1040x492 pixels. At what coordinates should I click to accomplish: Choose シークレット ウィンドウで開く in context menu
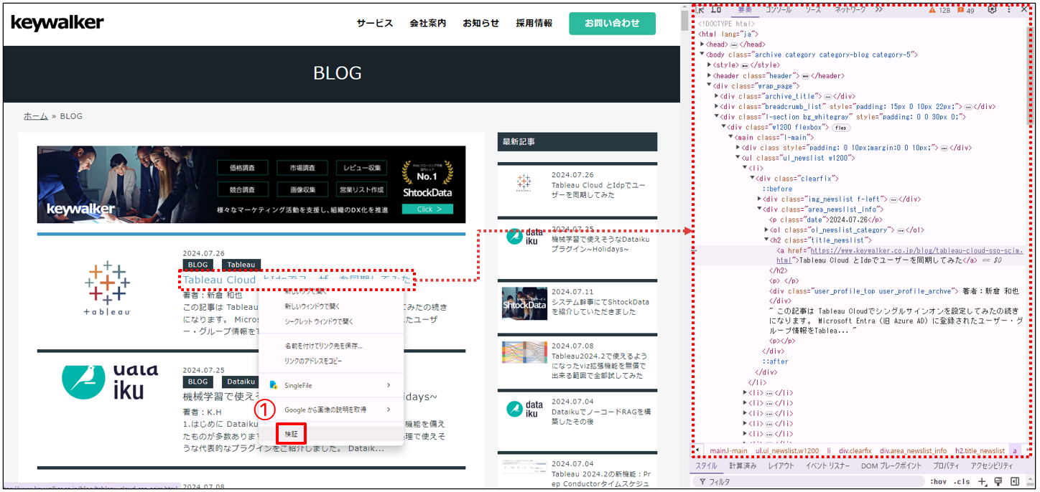click(319, 321)
